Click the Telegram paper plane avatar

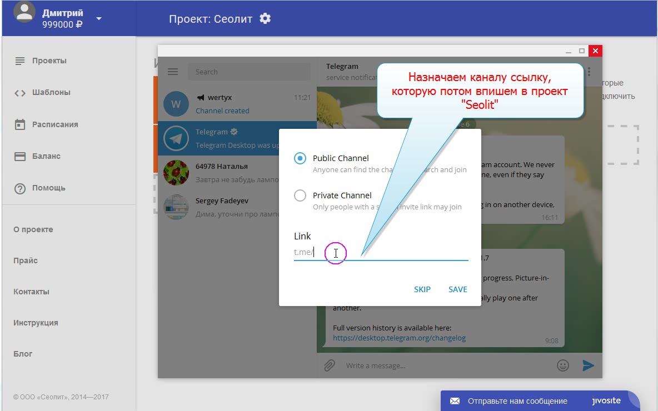[176, 138]
